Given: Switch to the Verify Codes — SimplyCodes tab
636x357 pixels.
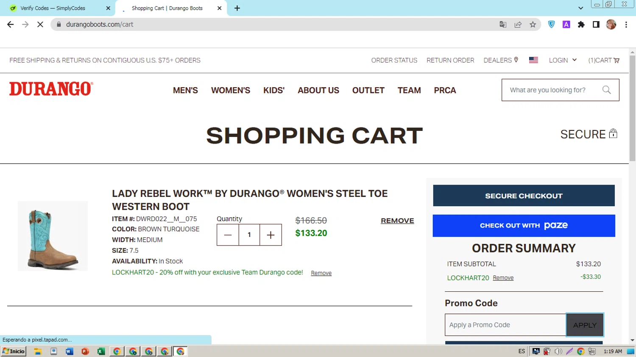Looking at the screenshot, I should pyautogui.click(x=53, y=8).
